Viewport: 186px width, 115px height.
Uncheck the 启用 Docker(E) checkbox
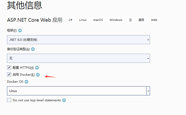point(9,74)
